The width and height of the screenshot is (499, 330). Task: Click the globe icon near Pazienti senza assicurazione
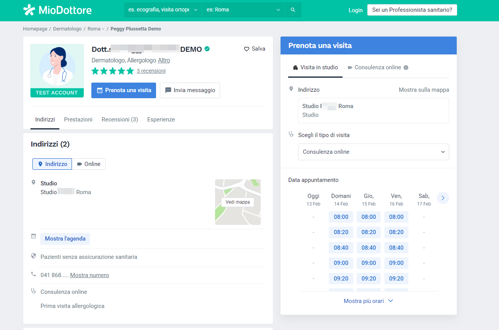pyautogui.click(x=33, y=256)
